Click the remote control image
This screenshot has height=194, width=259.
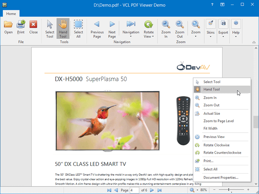click(x=183, y=120)
